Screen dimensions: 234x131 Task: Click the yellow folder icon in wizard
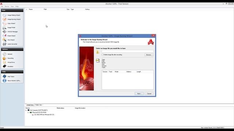coord(98,52)
